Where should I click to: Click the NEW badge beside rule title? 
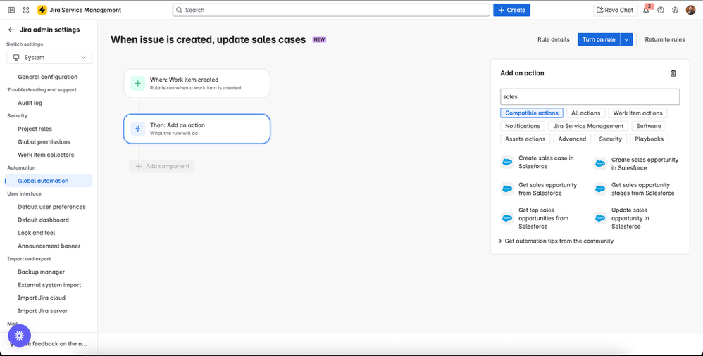tap(319, 39)
